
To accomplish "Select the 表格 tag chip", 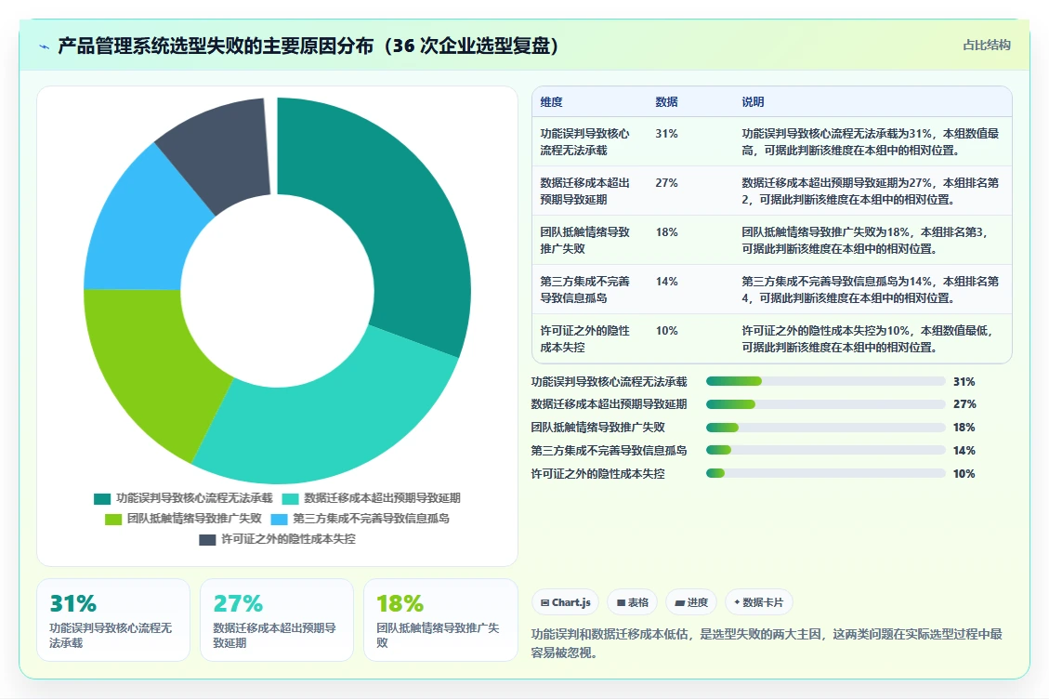I will click(x=632, y=602).
